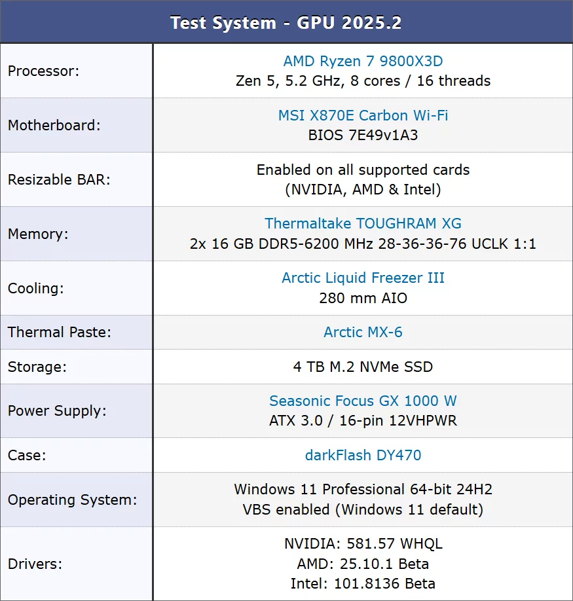The height and width of the screenshot is (601, 573).
Task: Open the Seasonic Focus GX 1000 W link
Action: (x=363, y=401)
